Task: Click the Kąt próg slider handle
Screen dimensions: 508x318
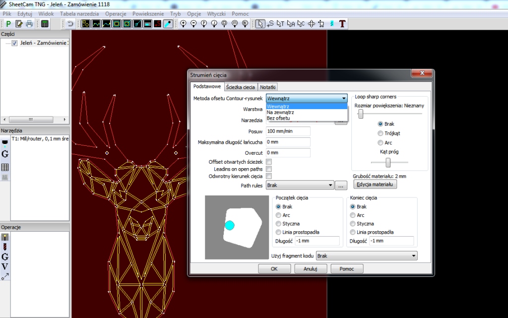Action: (388, 162)
